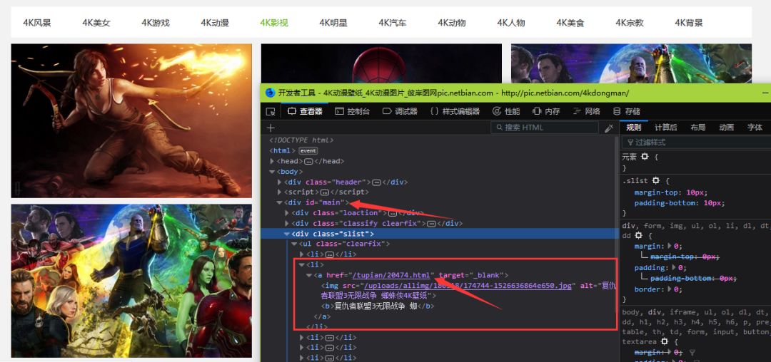Open the 4K影视 category link
Screen dimensions: 771x362
[274, 23]
